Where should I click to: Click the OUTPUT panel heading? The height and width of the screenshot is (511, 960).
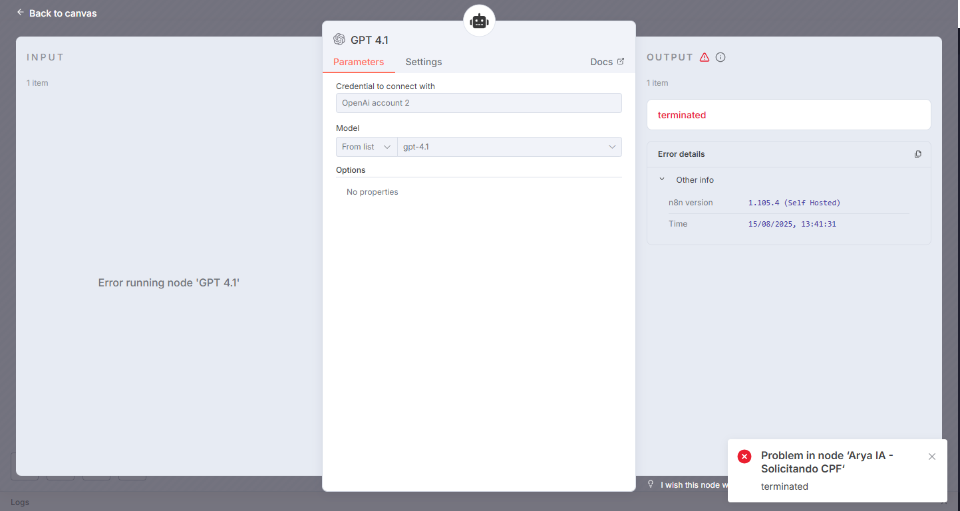(x=670, y=57)
